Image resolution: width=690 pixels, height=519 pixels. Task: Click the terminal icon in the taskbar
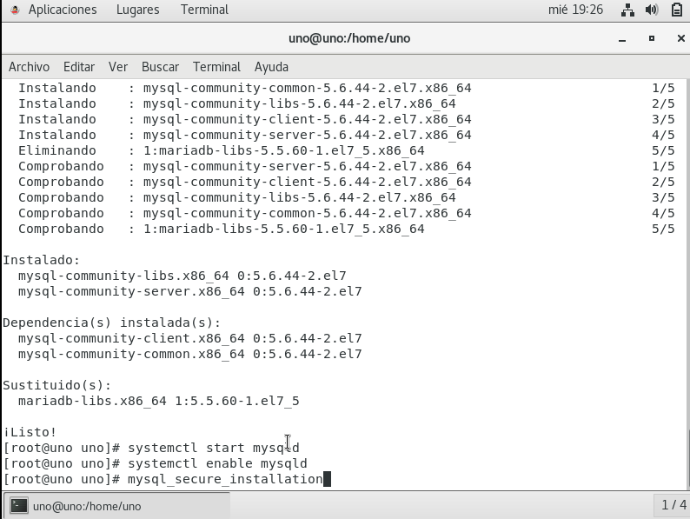(19, 506)
